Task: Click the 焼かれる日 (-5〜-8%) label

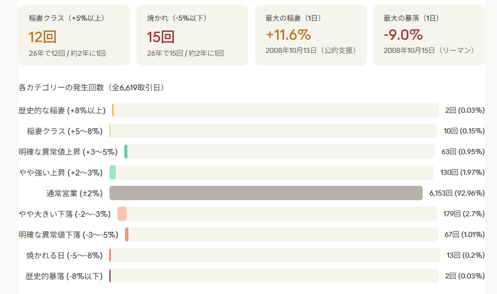Action: tap(65, 255)
